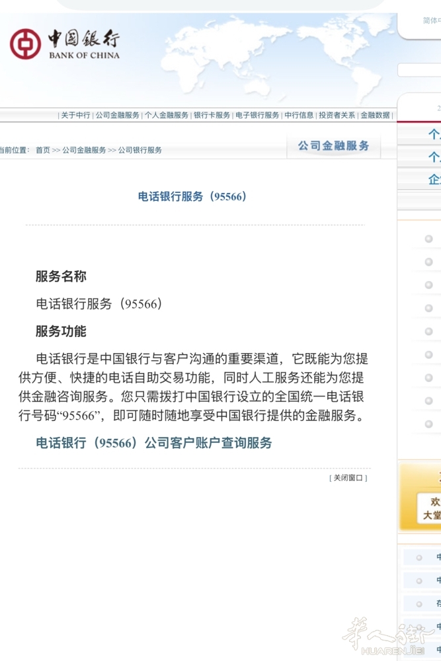This screenshot has width=441, height=661.
Task: Click the 电话银行服务（95566）page title
Action: 192,196
